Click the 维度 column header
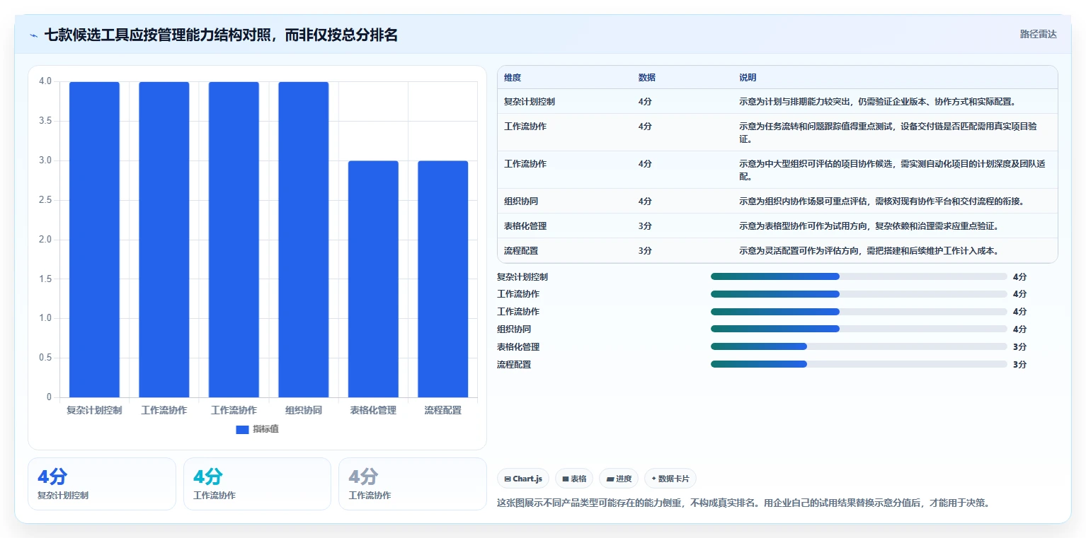1086x538 pixels. pos(513,78)
